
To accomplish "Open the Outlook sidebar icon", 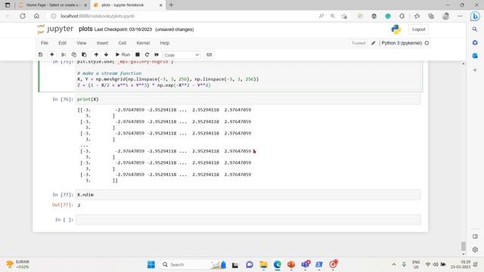I will (475, 55).
